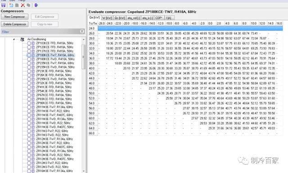
Task: Select the circle for ZP83KCE-TFD, R410A, 50Hz
Action: coord(29,99)
